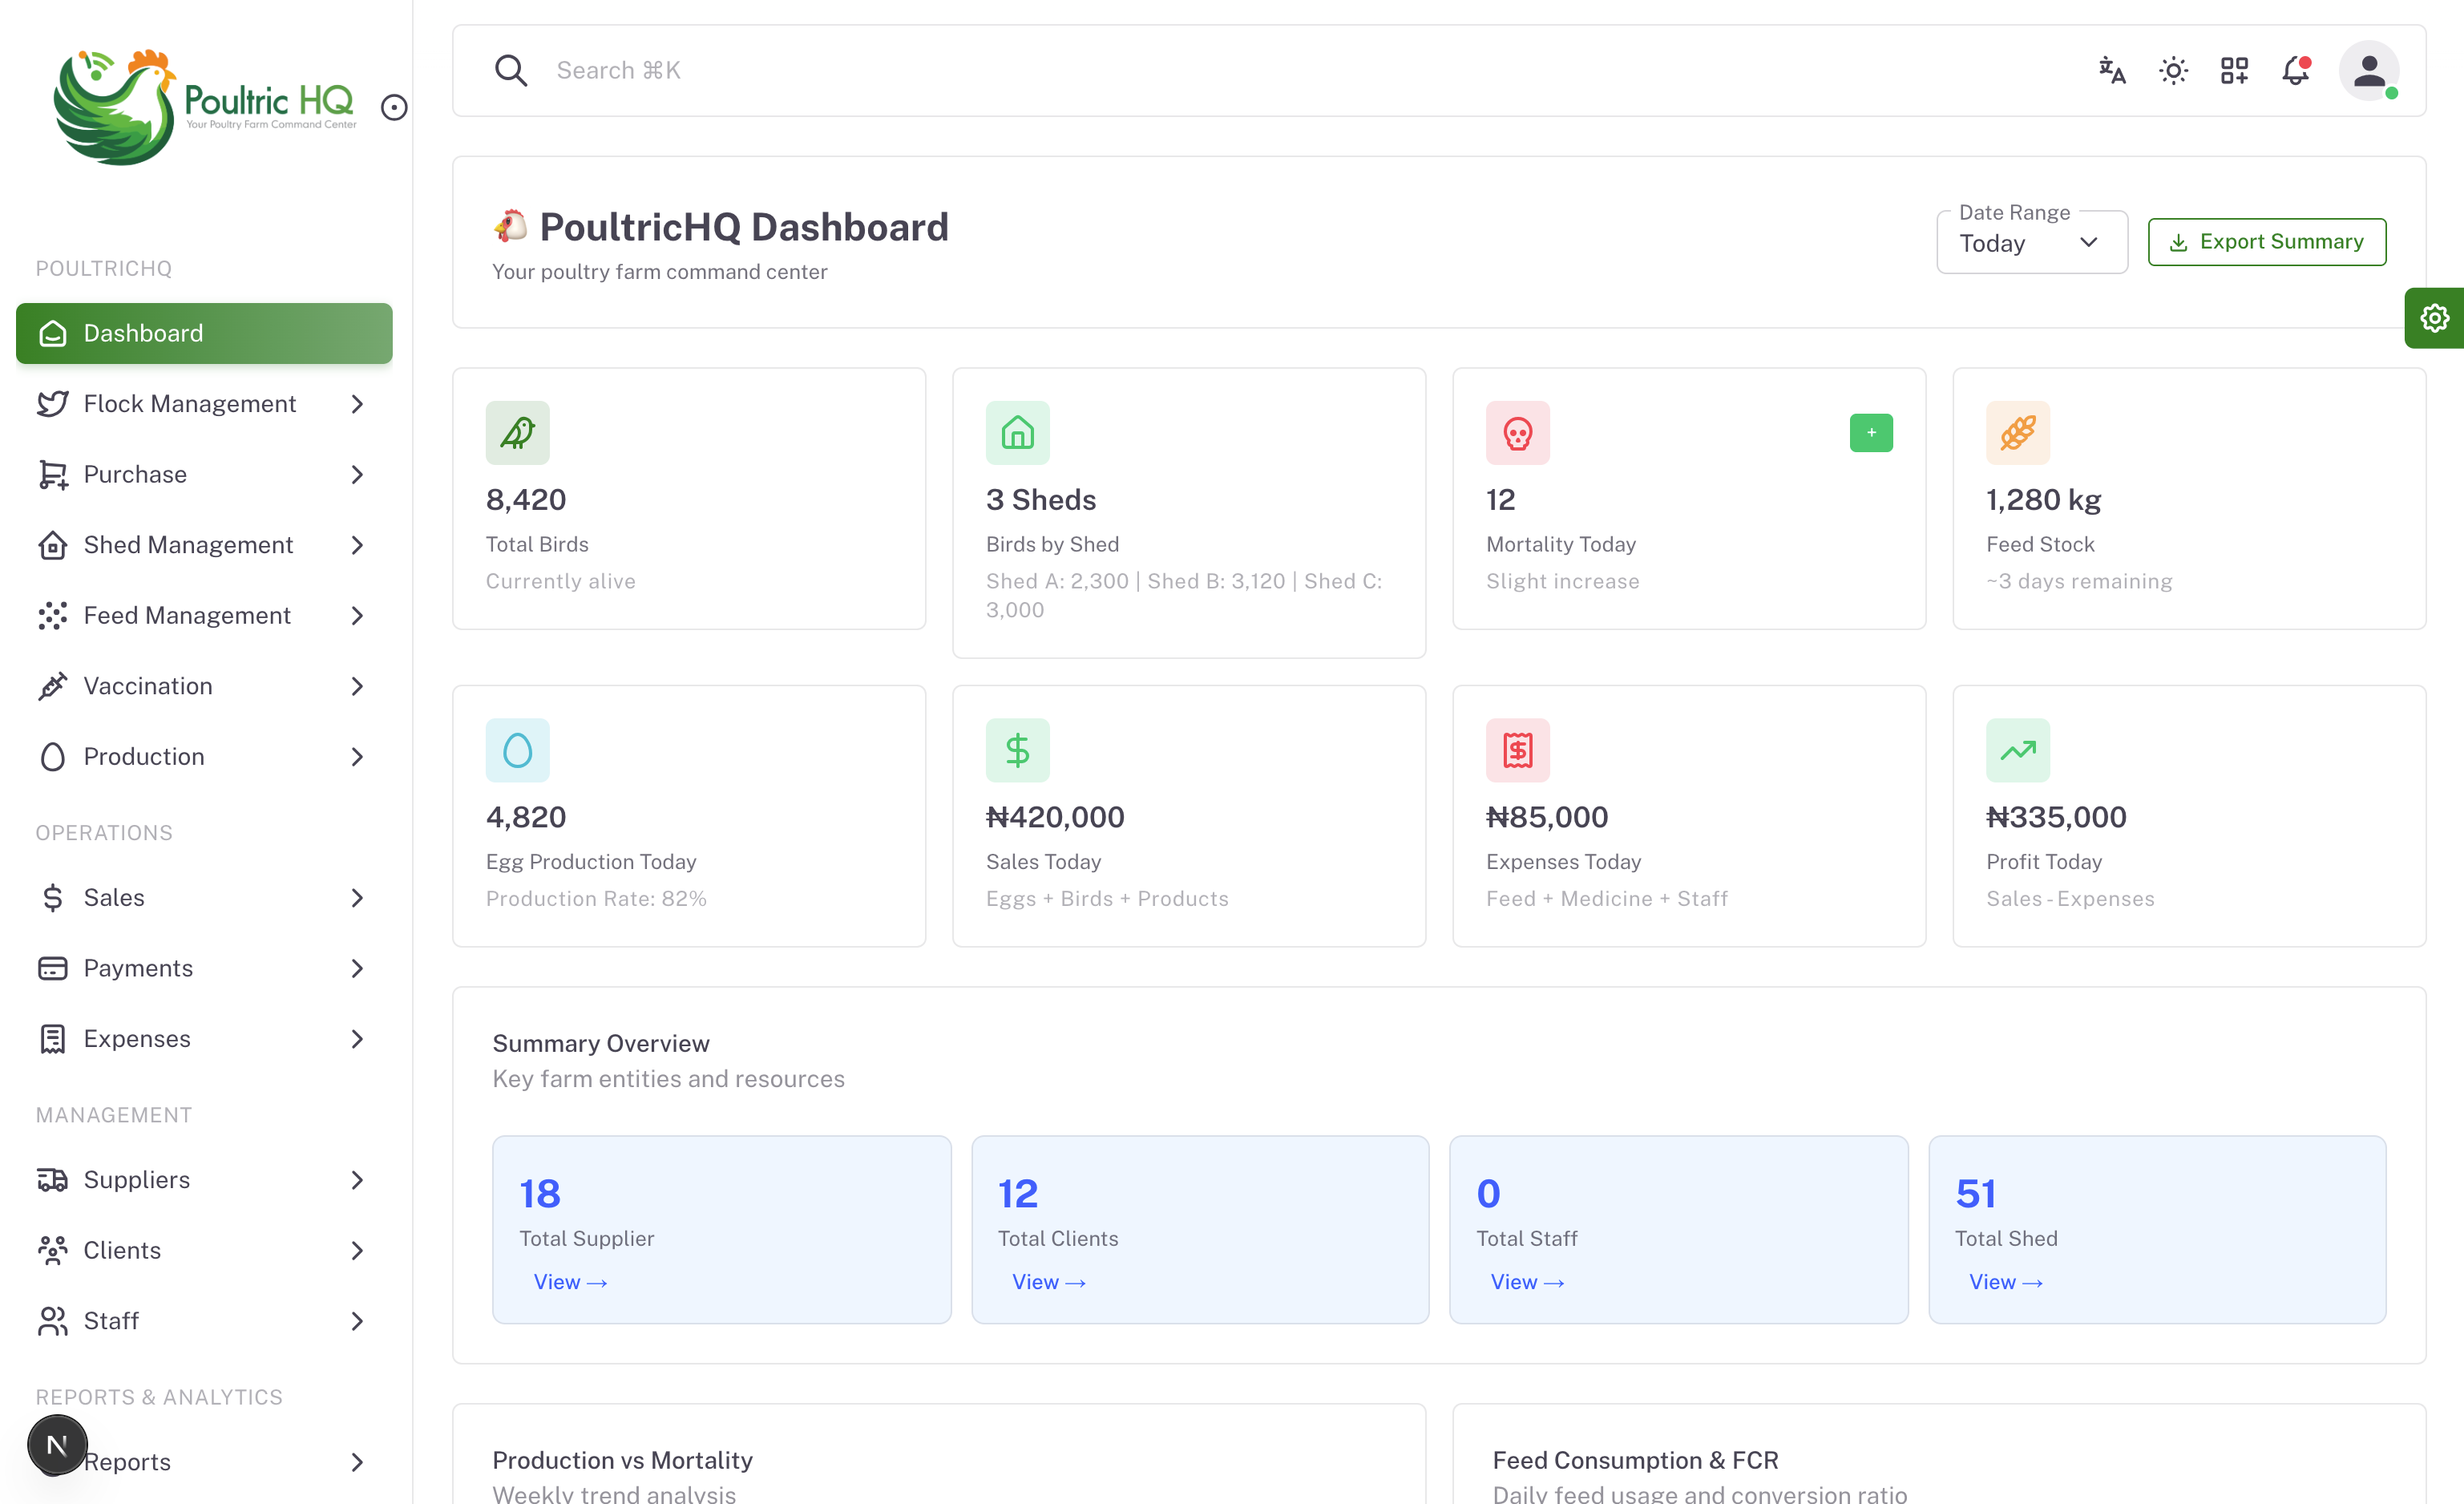This screenshot has height=1504, width=2464.
Task: Click the Sales Today dollar icon
Action: click(x=1017, y=749)
